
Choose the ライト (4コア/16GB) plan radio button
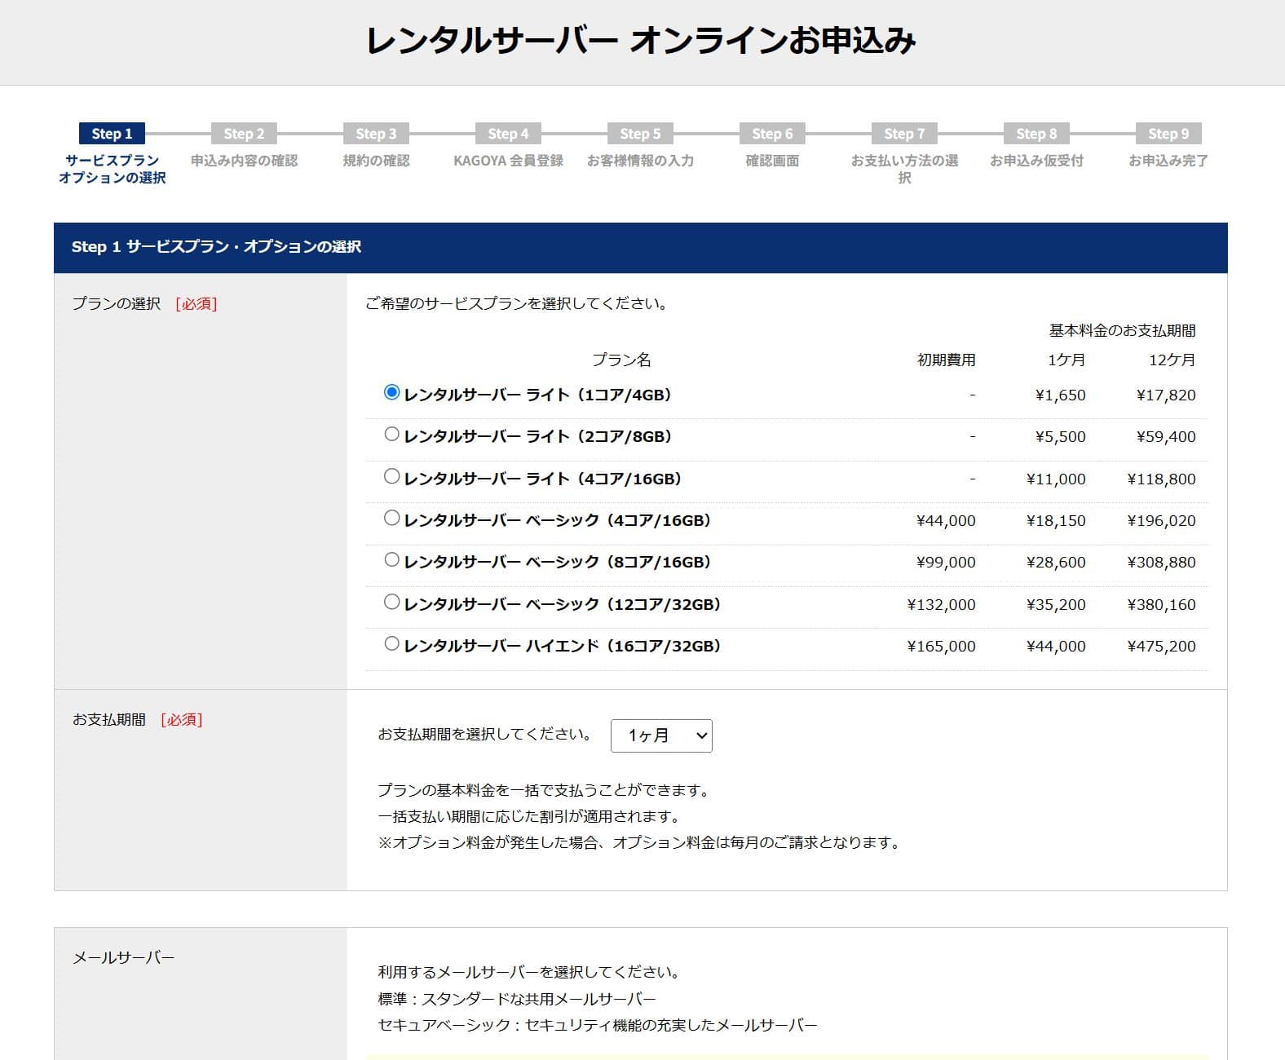pyautogui.click(x=391, y=476)
